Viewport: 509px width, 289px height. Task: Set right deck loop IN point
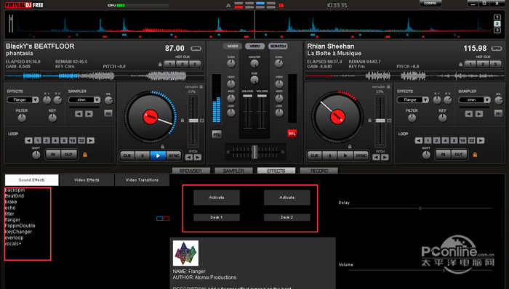443,155
